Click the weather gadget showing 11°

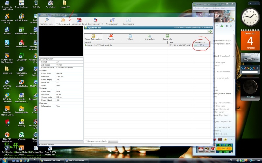(250, 58)
